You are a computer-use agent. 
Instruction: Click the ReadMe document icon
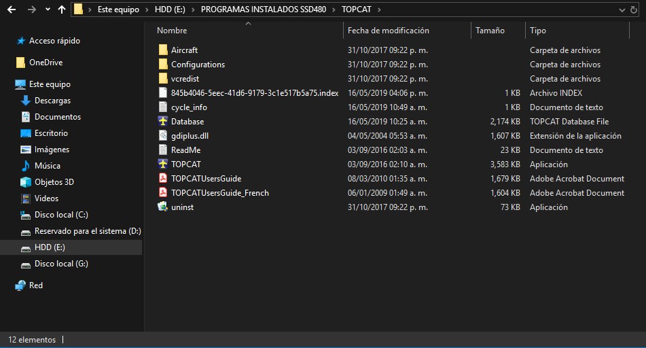click(x=163, y=150)
